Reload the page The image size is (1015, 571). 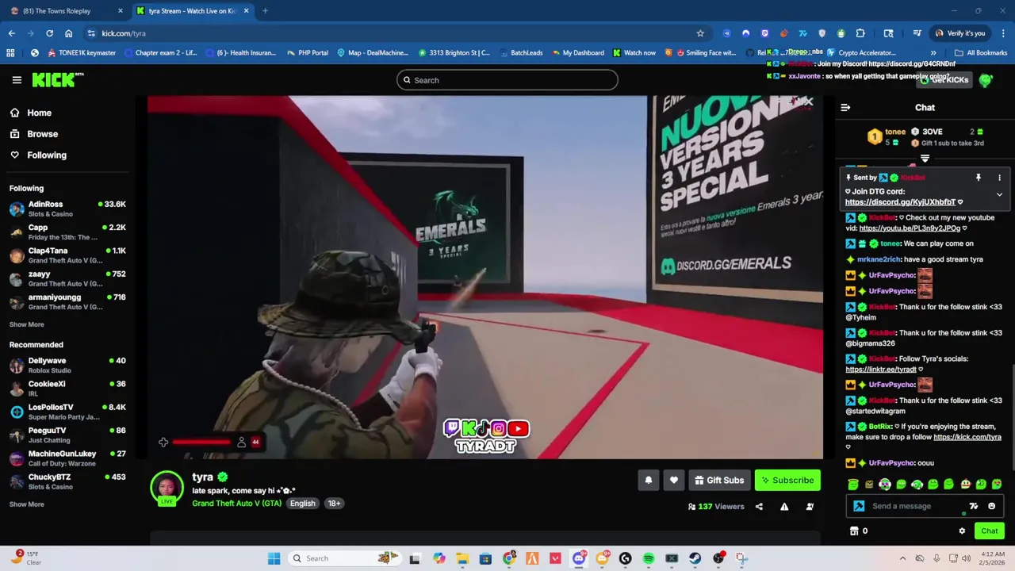click(x=49, y=33)
